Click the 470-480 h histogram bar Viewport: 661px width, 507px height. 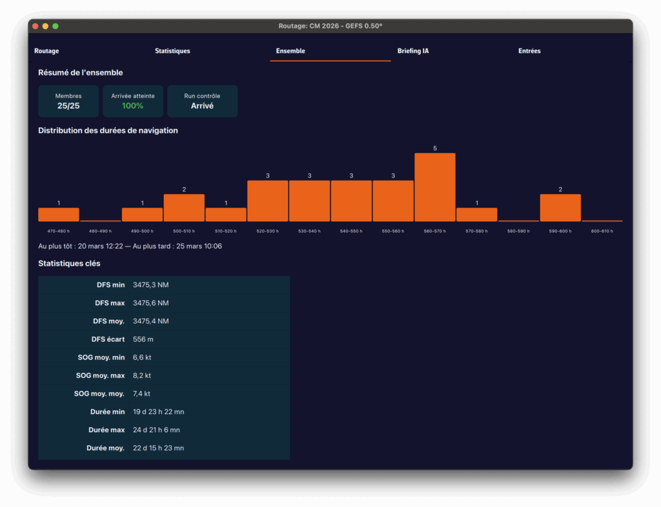[59, 215]
